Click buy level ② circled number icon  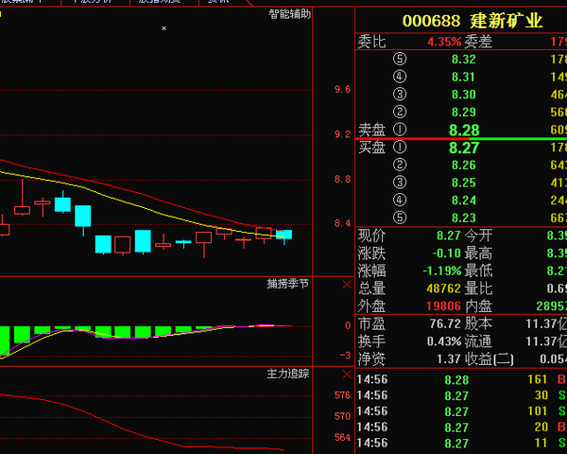(x=399, y=166)
